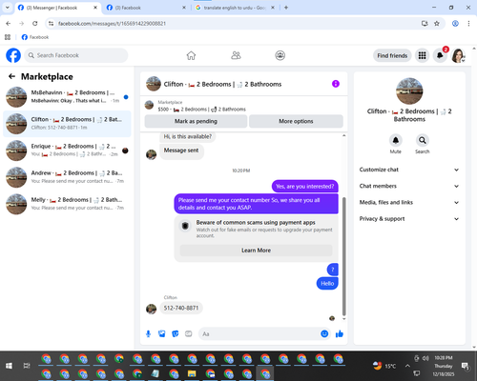Reload the page using the refresh icon
This screenshot has height=381, width=477.
(35, 24)
